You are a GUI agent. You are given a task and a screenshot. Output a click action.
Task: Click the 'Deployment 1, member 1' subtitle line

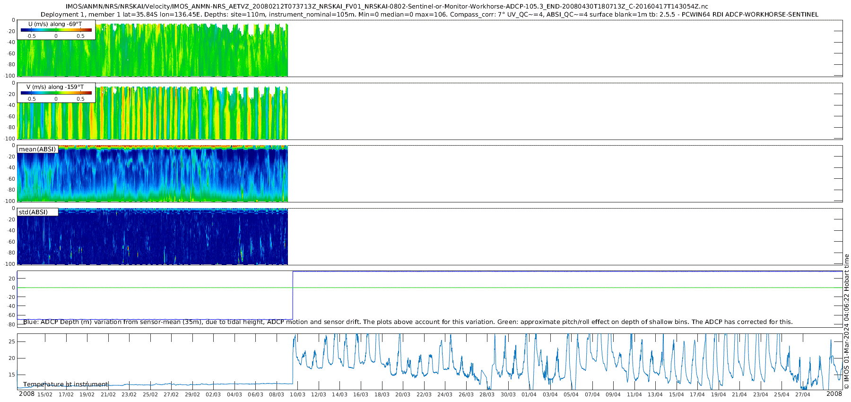pyautogui.click(x=429, y=15)
